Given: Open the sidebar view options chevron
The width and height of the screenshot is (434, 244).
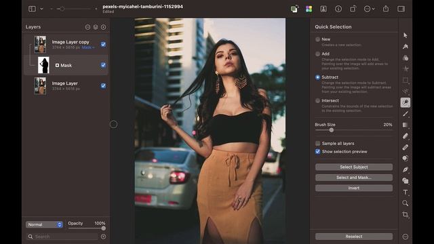Looking at the screenshot, I should [41, 9].
